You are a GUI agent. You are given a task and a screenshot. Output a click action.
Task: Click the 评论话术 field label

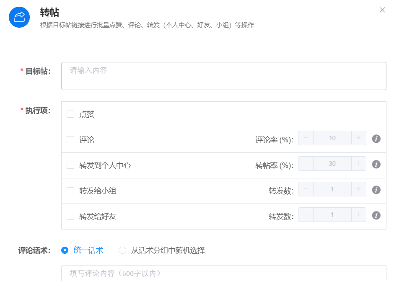click(x=34, y=250)
